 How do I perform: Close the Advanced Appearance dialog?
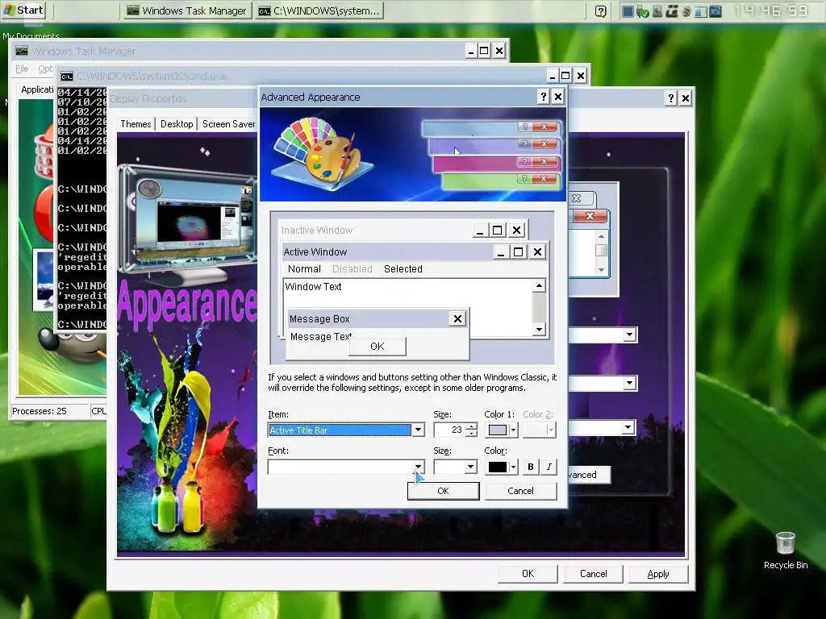coord(558,97)
